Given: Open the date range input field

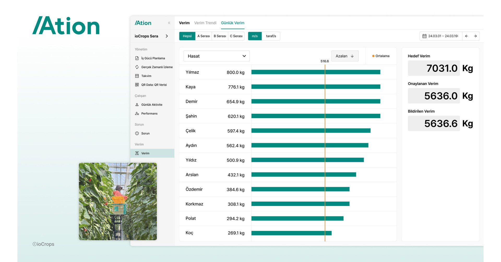Looking at the screenshot, I should [x=441, y=36].
